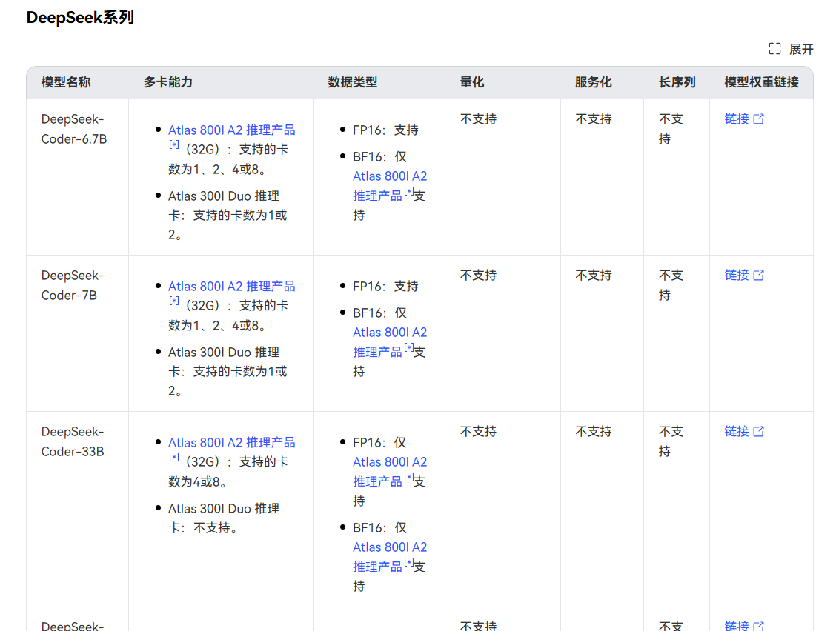Click the 模型名称 column header
The width and height of the screenshot is (836, 631).
65,82
